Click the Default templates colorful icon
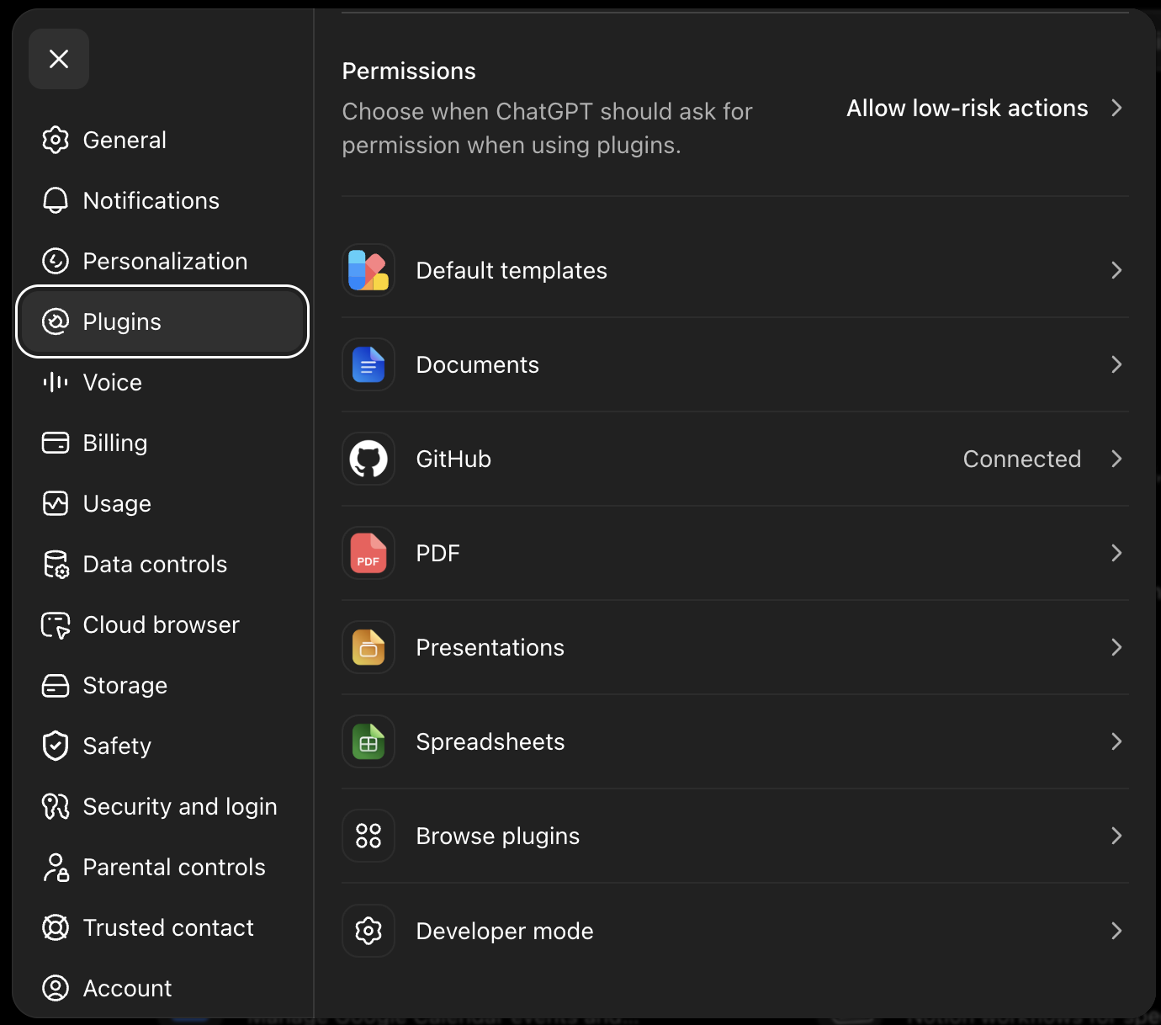 (x=368, y=270)
